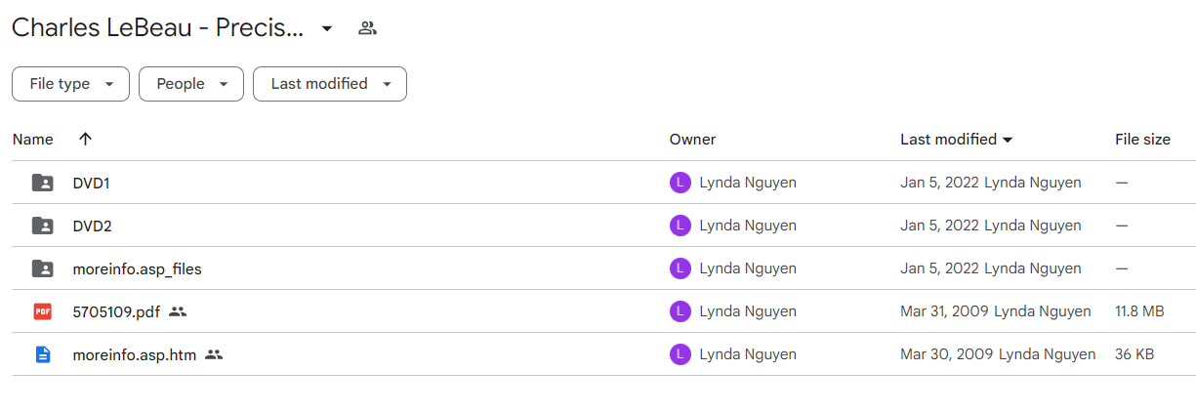
Task: Reverse sort using the Name arrow
Action: pyautogui.click(x=85, y=139)
